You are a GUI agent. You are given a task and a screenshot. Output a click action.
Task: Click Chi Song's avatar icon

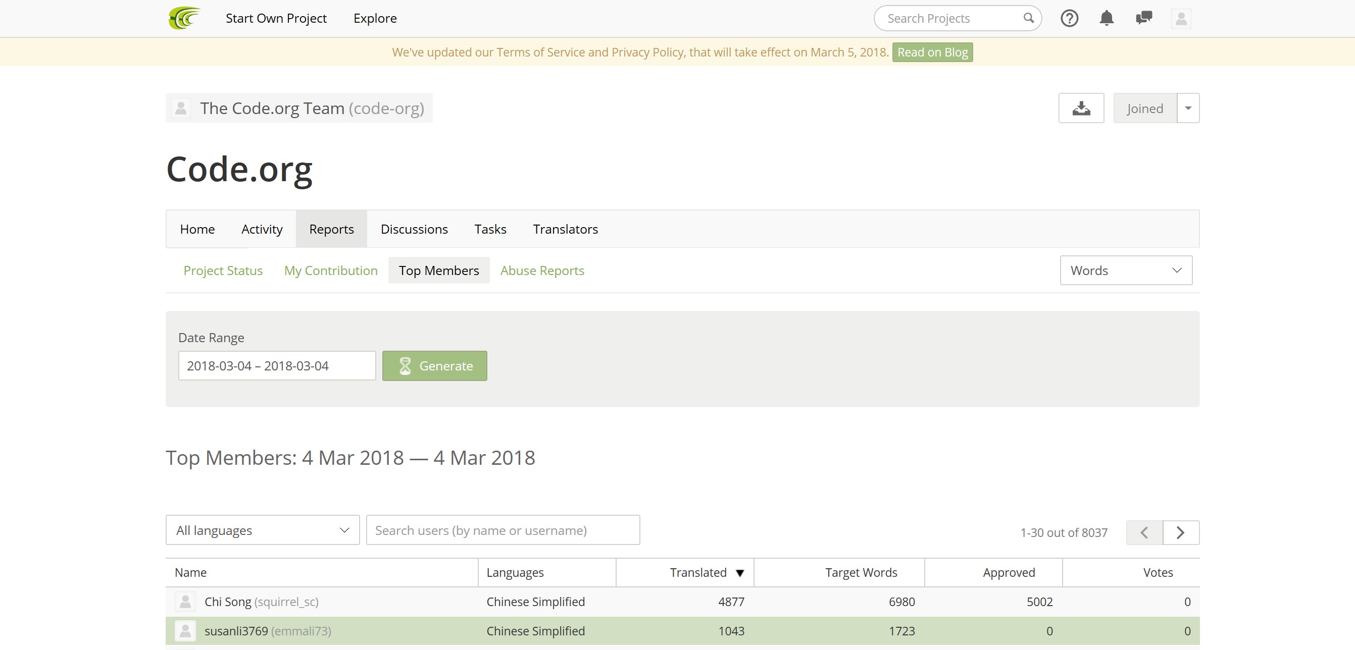pos(185,601)
